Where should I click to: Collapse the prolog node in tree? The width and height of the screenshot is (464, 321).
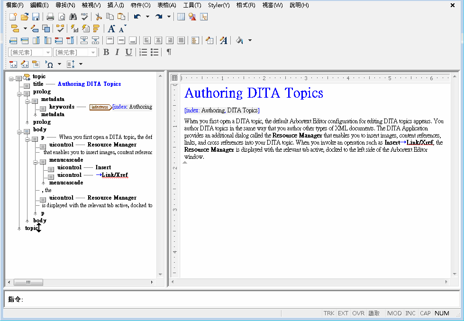coord(19,94)
